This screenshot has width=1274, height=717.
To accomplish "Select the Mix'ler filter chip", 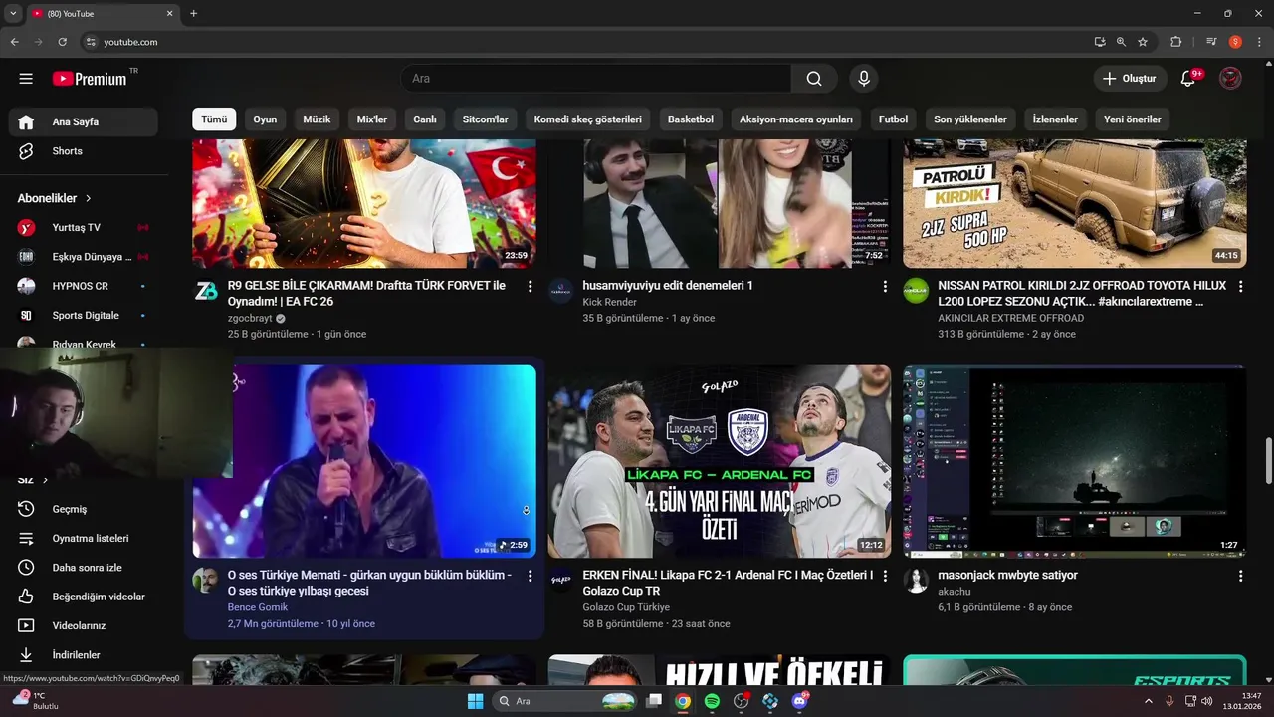I will (x=372, y=119).
